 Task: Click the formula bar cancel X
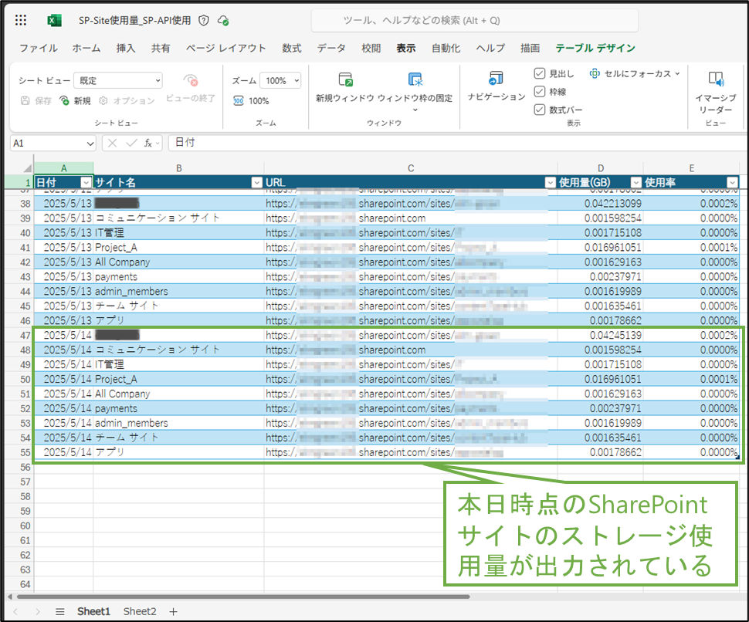(x=112, y=144)
